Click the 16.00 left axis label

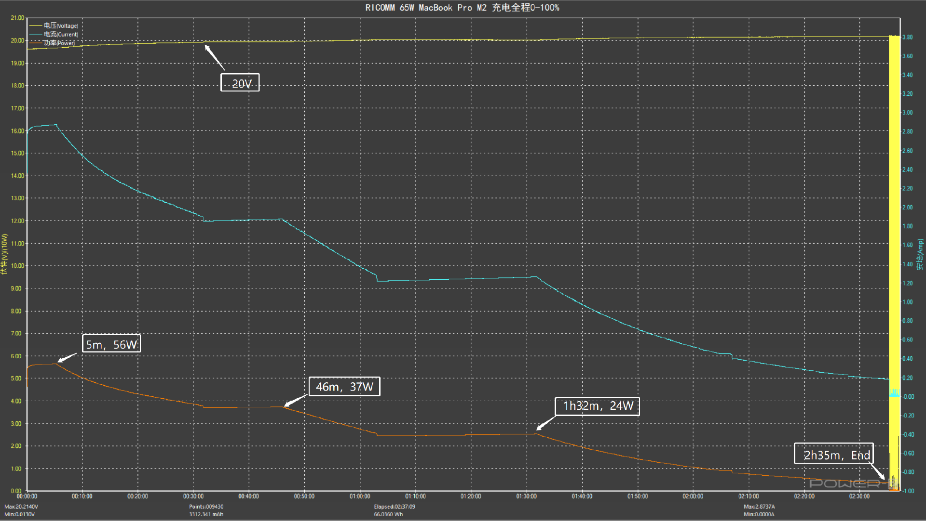click(17, 131)
